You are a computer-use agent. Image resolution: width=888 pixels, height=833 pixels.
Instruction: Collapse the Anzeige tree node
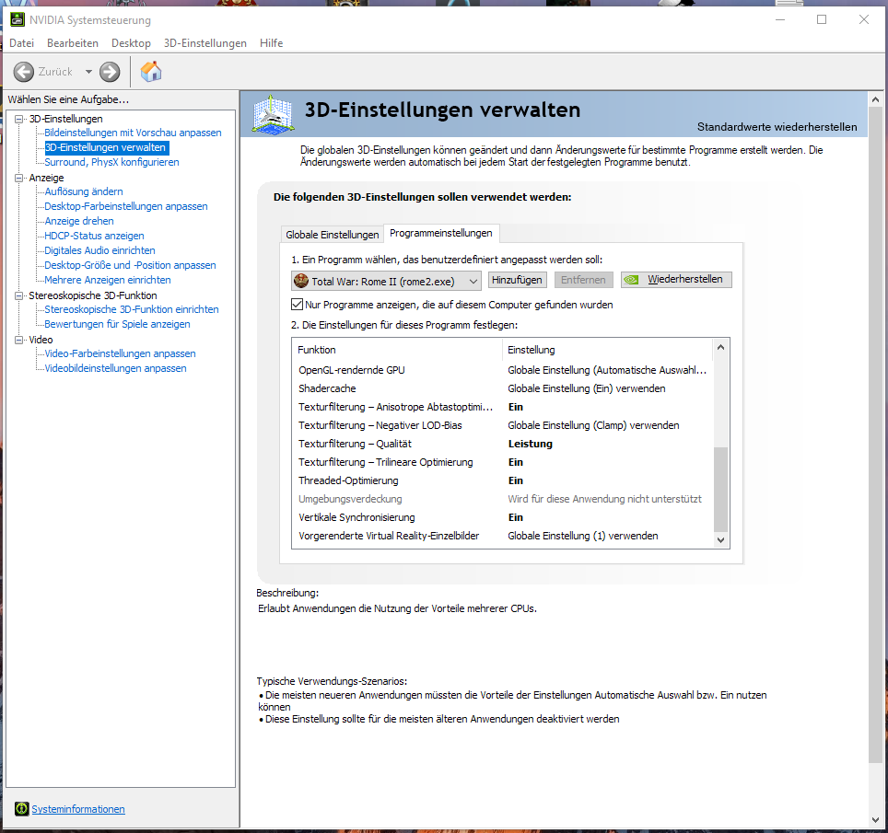pyautogui.click(x=18, y=178)
